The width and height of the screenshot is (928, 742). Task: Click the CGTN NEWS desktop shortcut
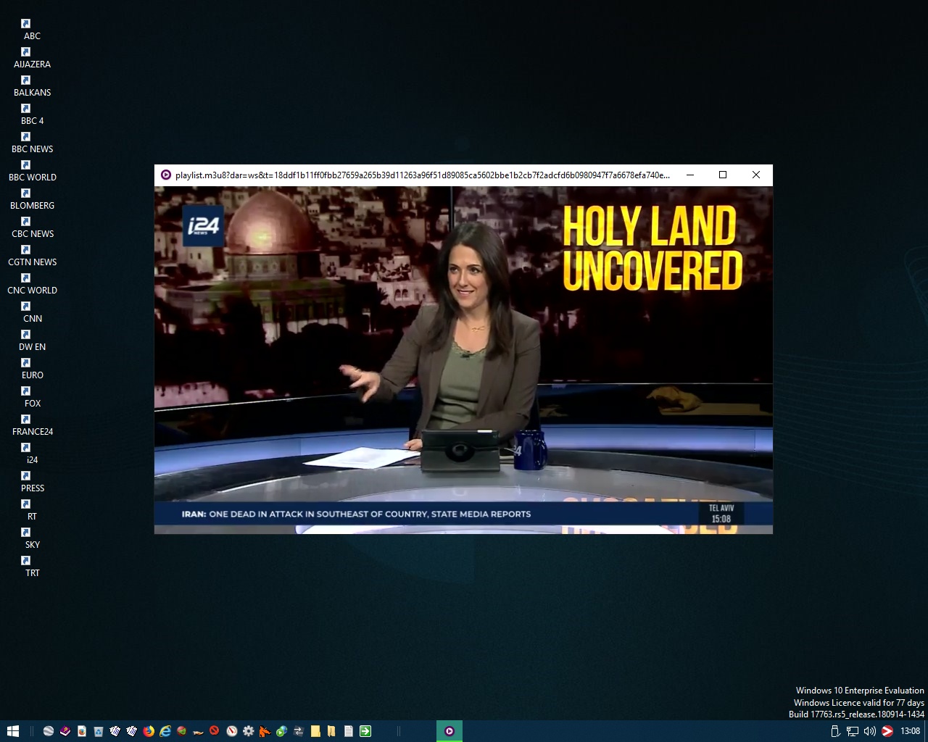coord(32,256)
